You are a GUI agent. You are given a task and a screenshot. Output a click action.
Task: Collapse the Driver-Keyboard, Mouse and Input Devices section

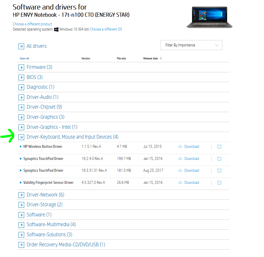(x=21, y=137)
